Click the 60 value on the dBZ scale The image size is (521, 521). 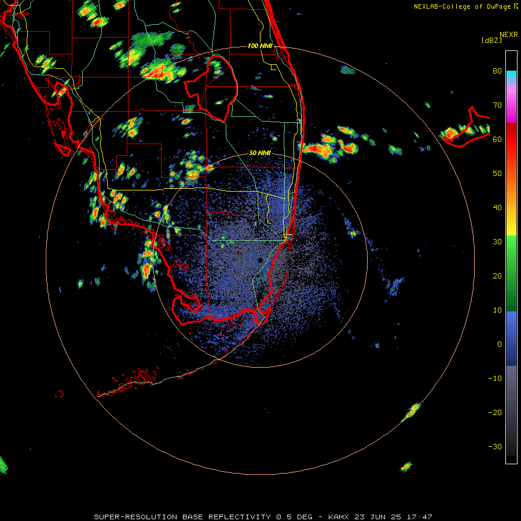coord(497,139)
